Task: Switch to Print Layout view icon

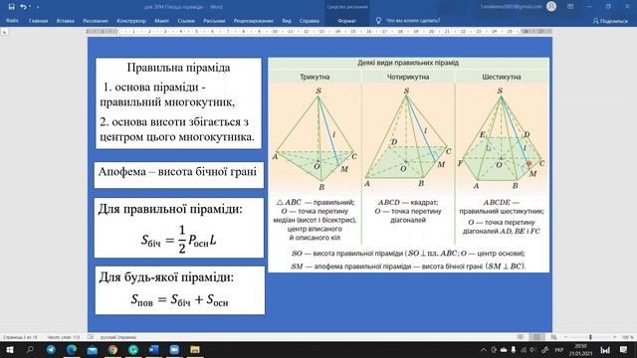Action: [536, 337]
